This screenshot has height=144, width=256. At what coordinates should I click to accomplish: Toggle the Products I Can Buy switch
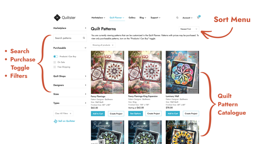[x=56, y=56]
